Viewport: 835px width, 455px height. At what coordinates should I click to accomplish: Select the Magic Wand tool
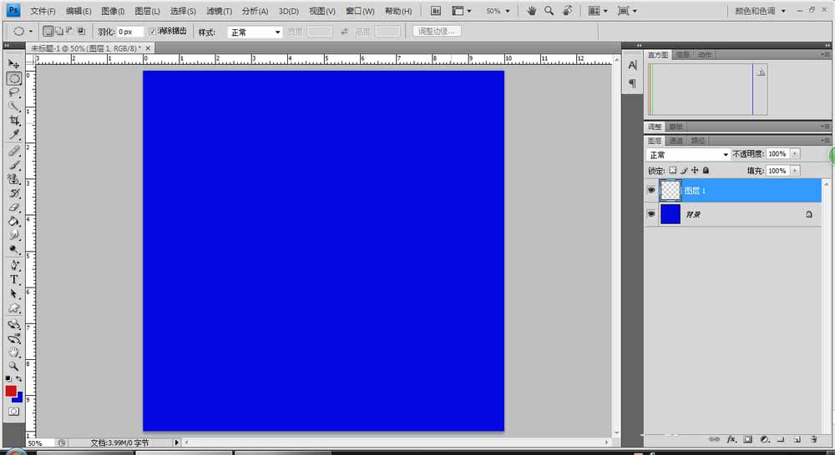14,107
